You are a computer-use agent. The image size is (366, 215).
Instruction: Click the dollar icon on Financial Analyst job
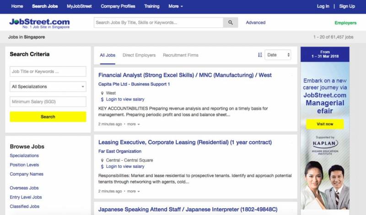tap(102, 99)
